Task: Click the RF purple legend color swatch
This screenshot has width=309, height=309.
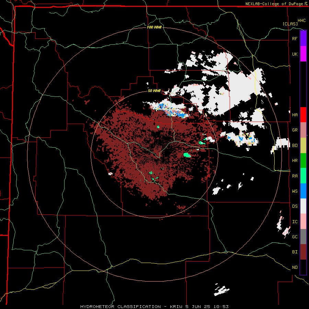Action: click(x=303, y=38)
